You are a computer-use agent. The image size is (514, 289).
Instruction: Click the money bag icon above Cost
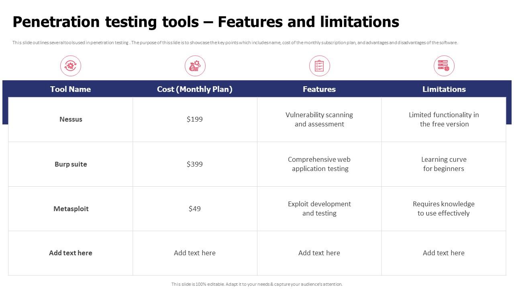(x=195, y=66)
